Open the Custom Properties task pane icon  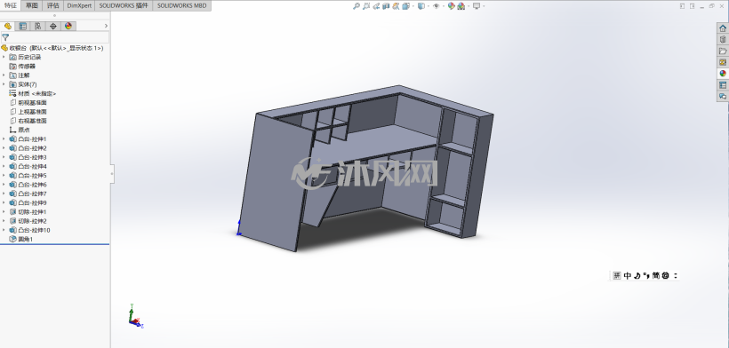723,85
